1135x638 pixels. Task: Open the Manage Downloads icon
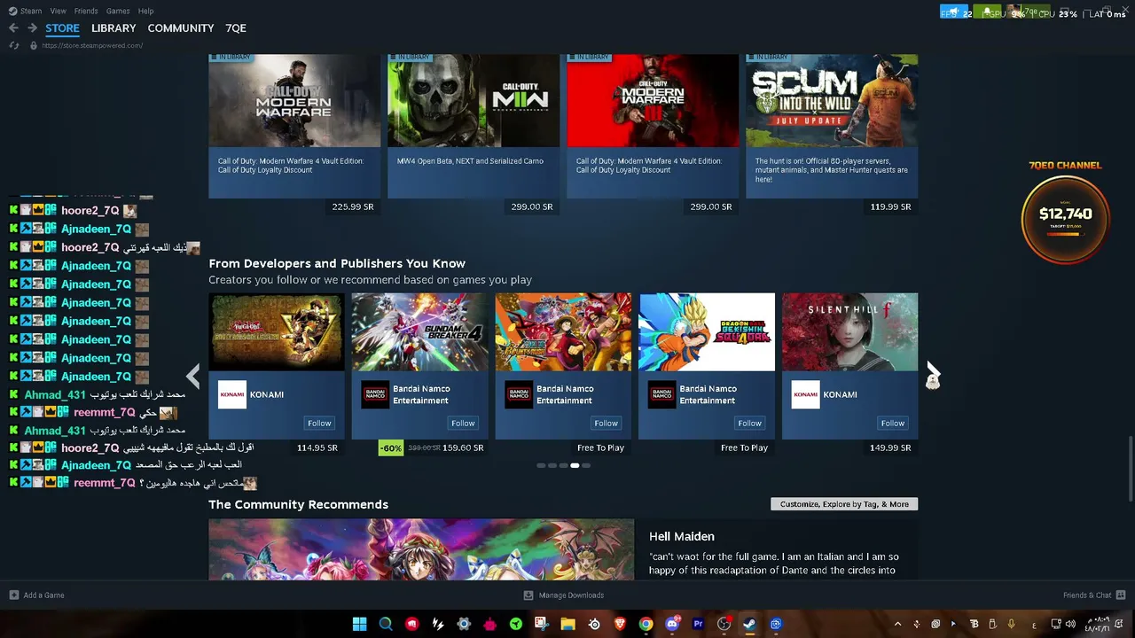click(x=528, y=595)
